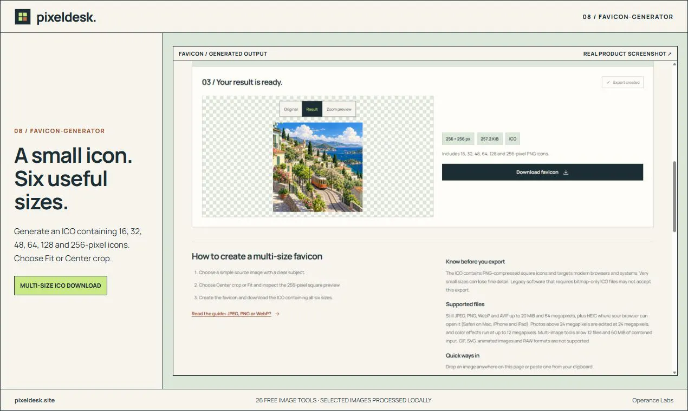Open the REAL PRODUCT SCREENSHOT link
688x411 pixels.
pos(627,54)
